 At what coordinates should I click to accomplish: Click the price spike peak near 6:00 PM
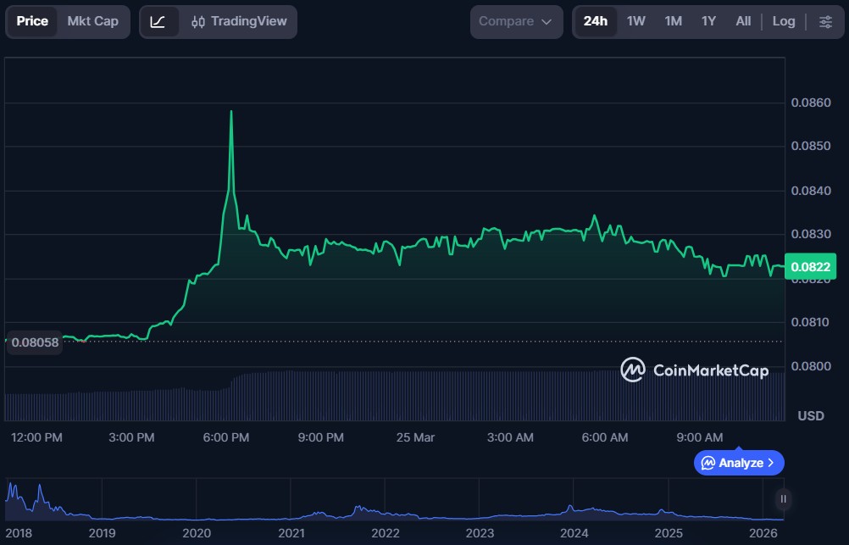tap(231, 111)
